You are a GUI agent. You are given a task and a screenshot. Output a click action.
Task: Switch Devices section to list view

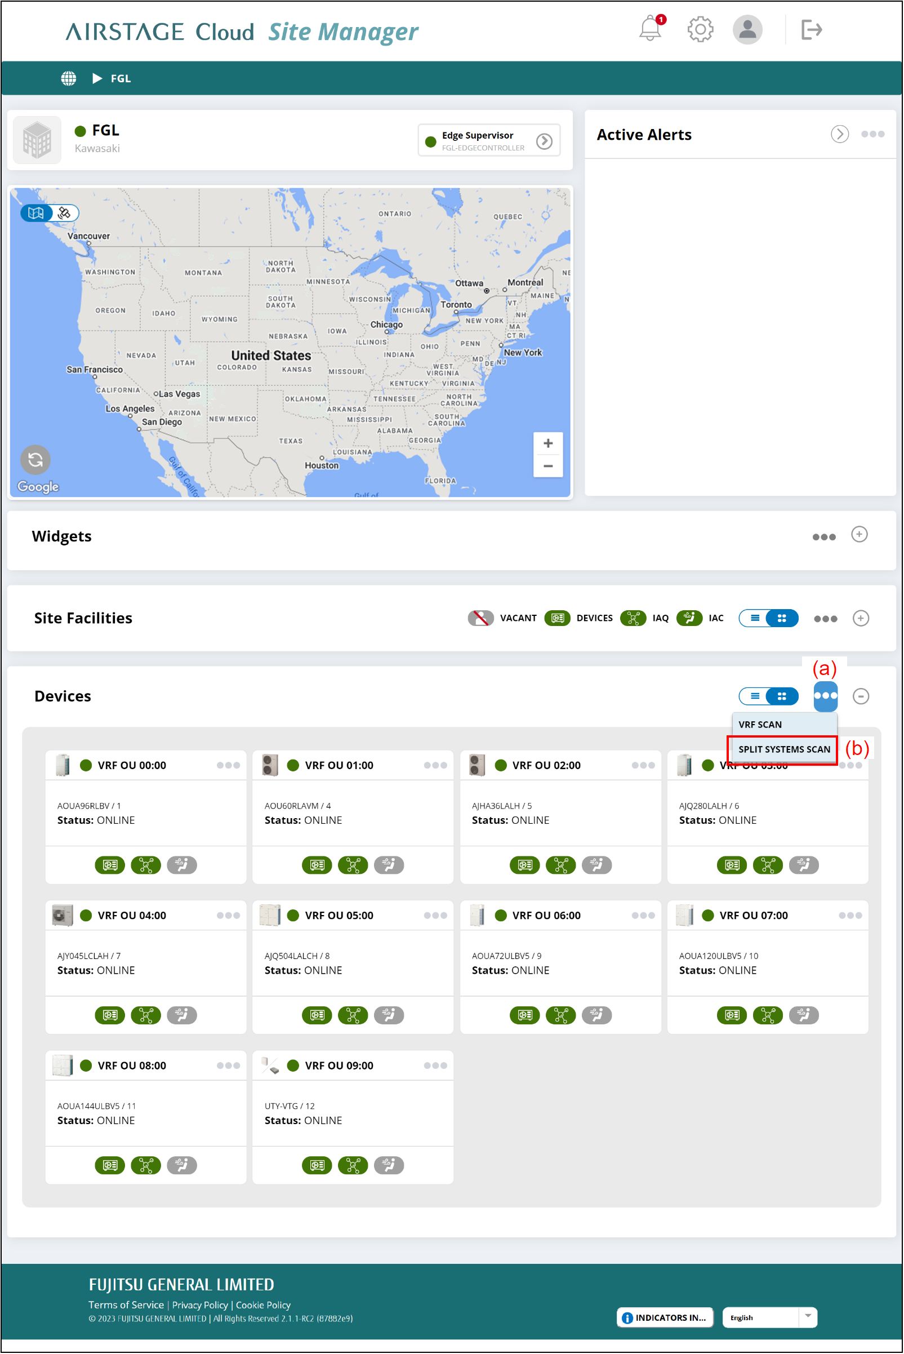tap(755, 696)
